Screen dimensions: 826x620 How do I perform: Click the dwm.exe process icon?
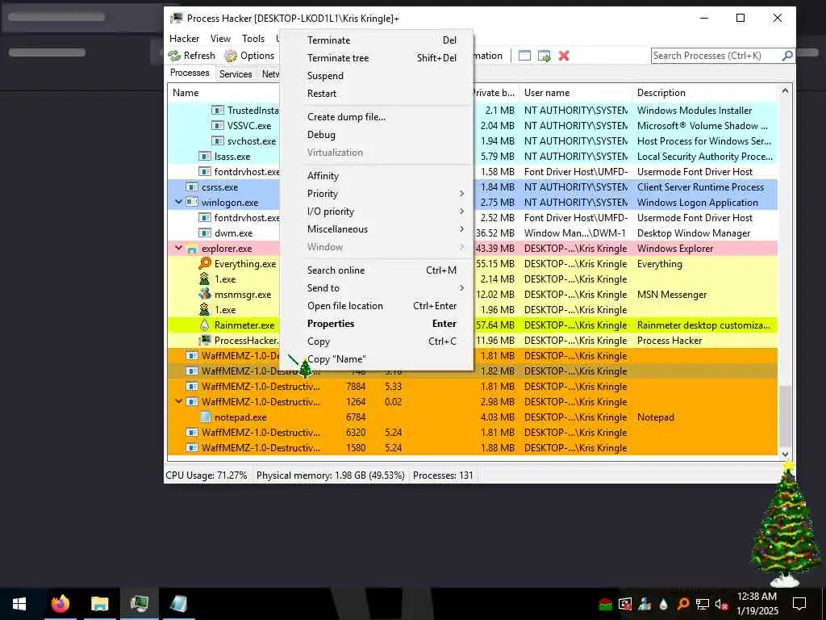(x=205, y=233)
